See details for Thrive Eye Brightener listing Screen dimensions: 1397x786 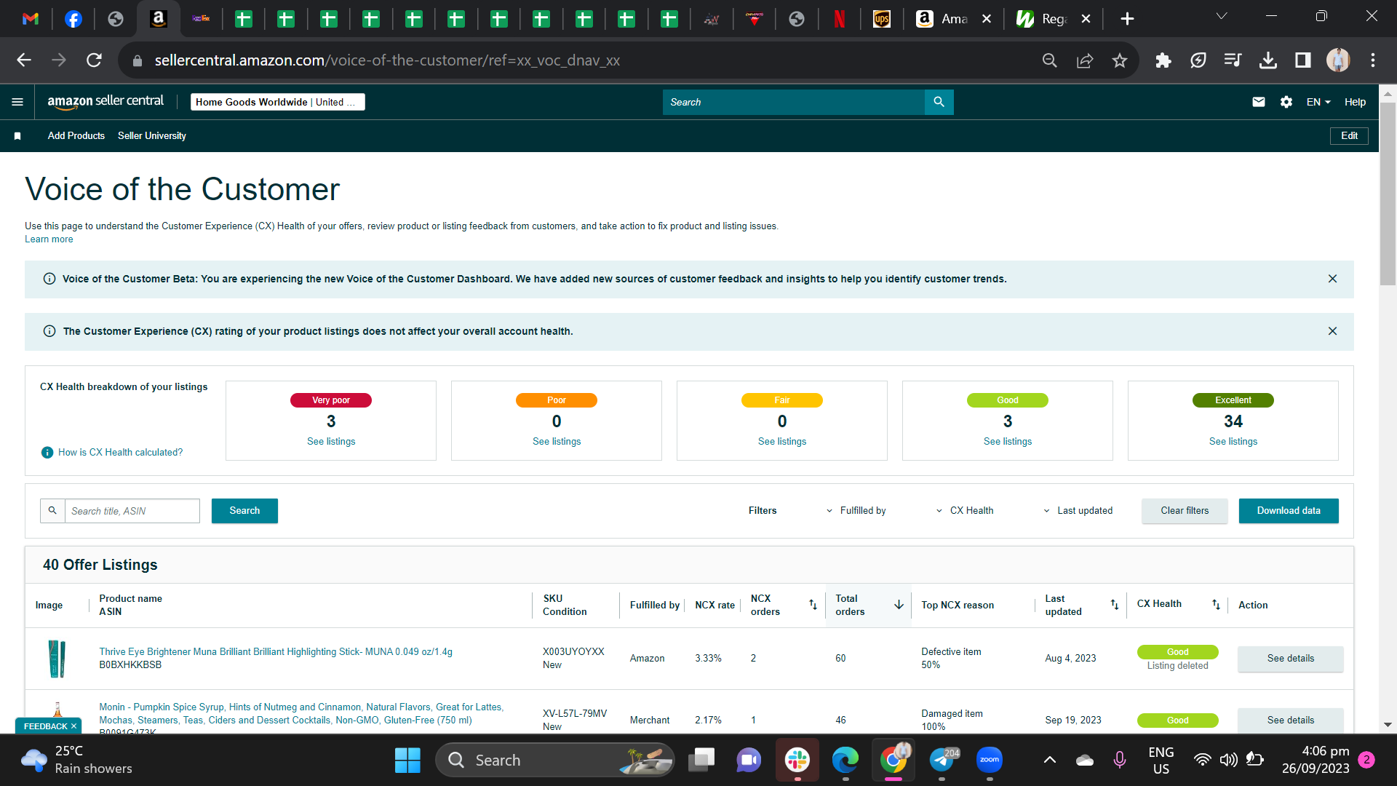pyautogui.click(x=1290, y=659)
